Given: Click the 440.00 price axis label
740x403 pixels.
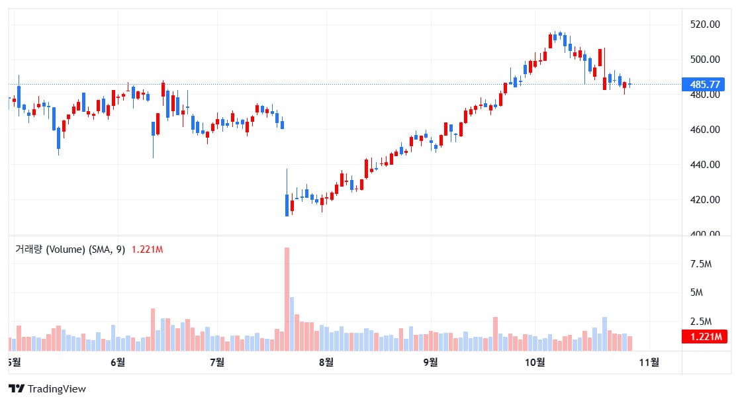Looking at the screenshot, I should (704, 165).
